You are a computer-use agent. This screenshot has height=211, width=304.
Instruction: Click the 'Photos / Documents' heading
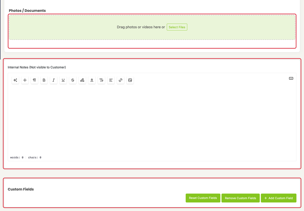[x=27, y=11]
